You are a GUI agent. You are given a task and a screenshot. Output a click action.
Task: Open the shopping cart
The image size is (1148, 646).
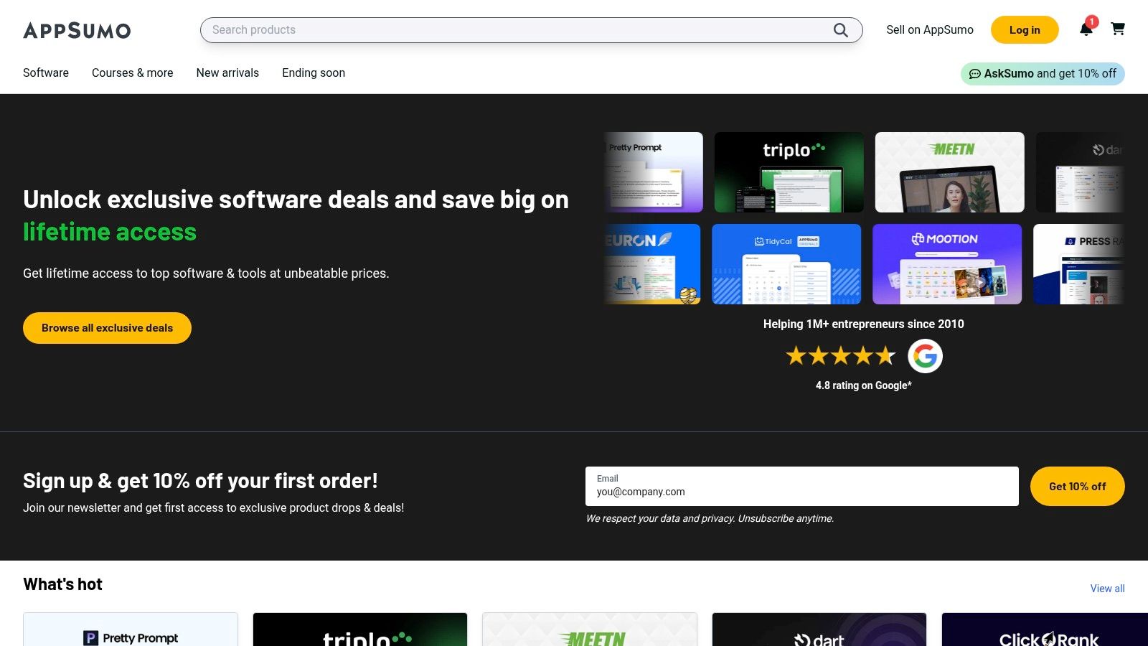click(1118, 29)
